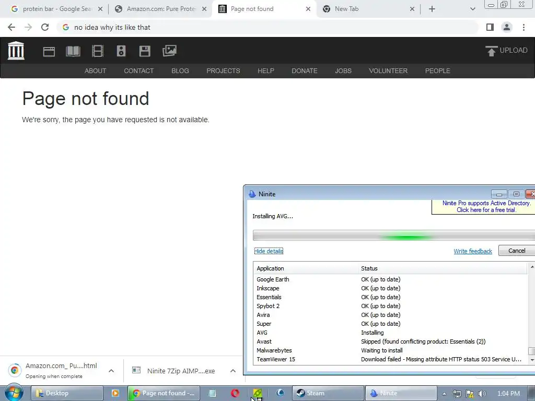The image size is (535, 401).
Task: Select the Google Earth row
Action: point(391,279)
